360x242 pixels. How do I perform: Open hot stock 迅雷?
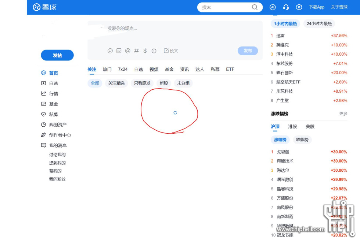point(280,36)
